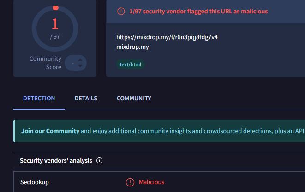The image size is (305, 192).
Task: Click the mixdrop.my domain name
Action: coord(132,47)
